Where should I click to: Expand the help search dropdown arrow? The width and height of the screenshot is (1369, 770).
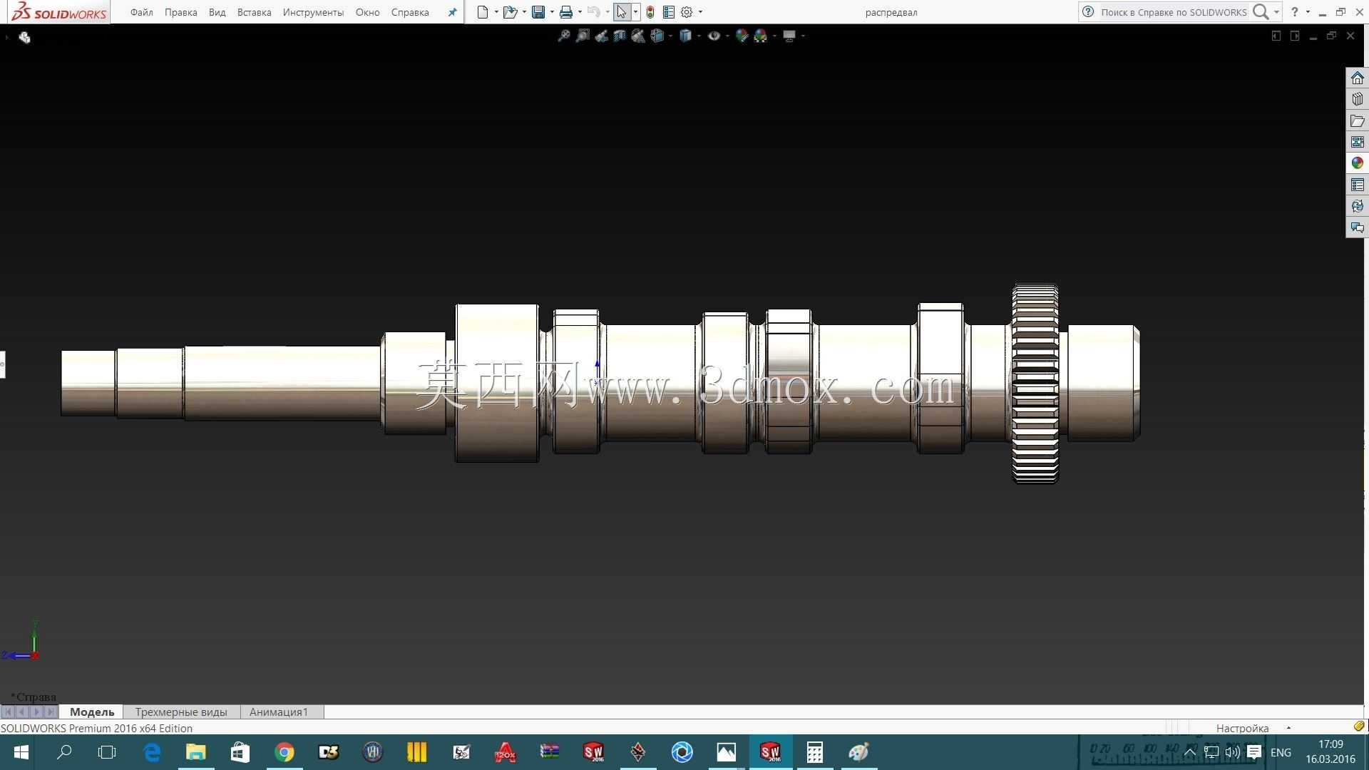1276,12
